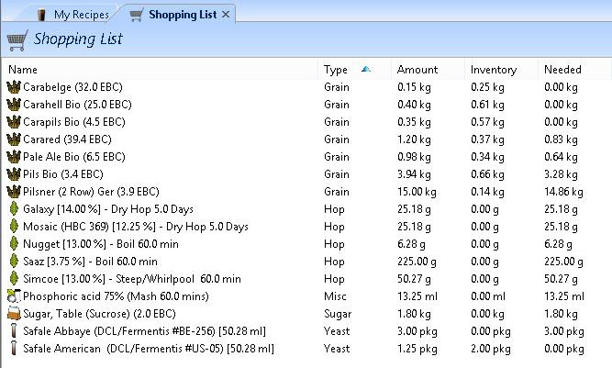
Task: Click the yeast vial icon for Safale Abbaye
Action: coord(14,331)
